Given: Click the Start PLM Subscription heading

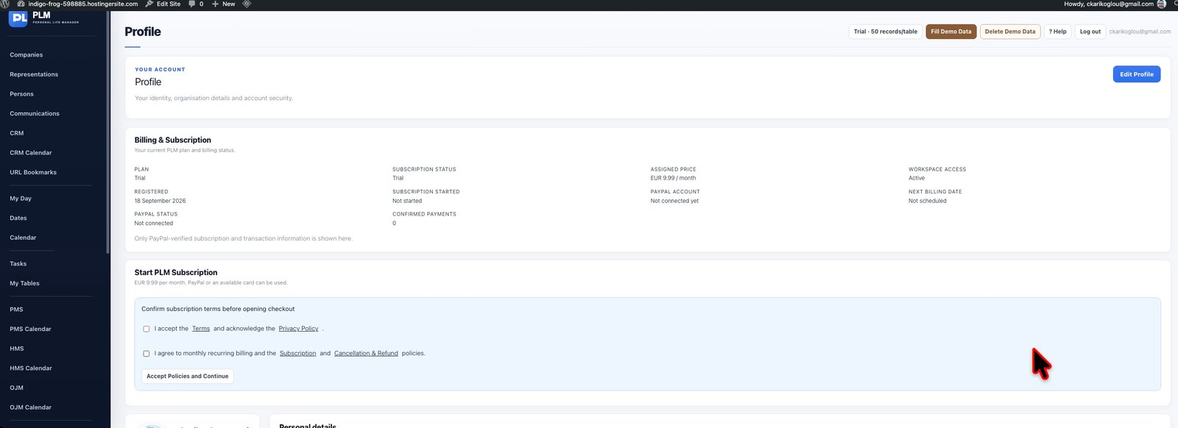Looking at the screenshot, I should 176,272.
